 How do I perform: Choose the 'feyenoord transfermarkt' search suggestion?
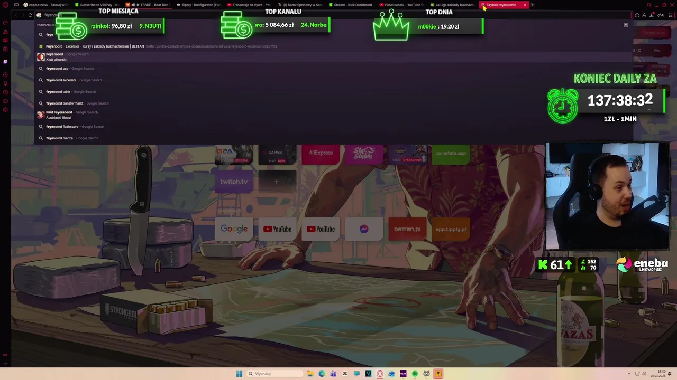(x=333, y=103)
